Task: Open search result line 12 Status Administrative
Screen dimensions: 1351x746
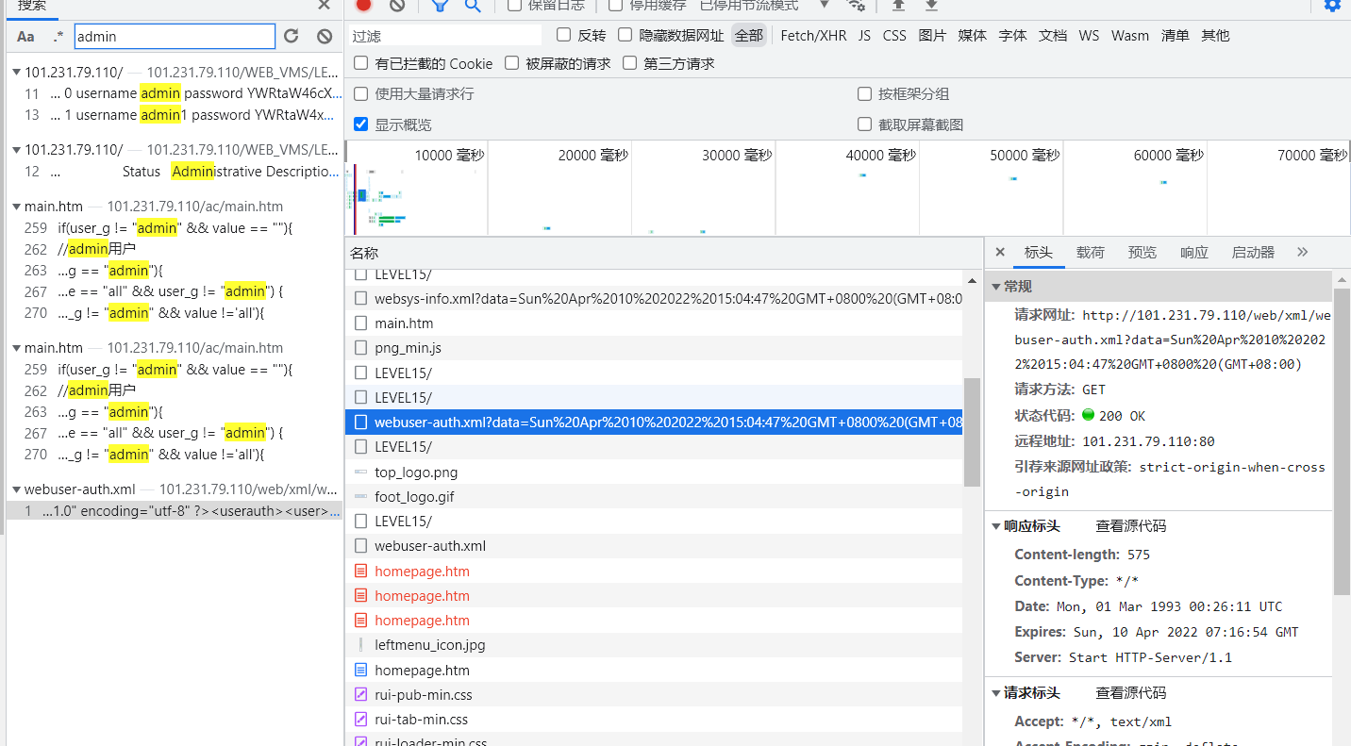Action: 175,172
